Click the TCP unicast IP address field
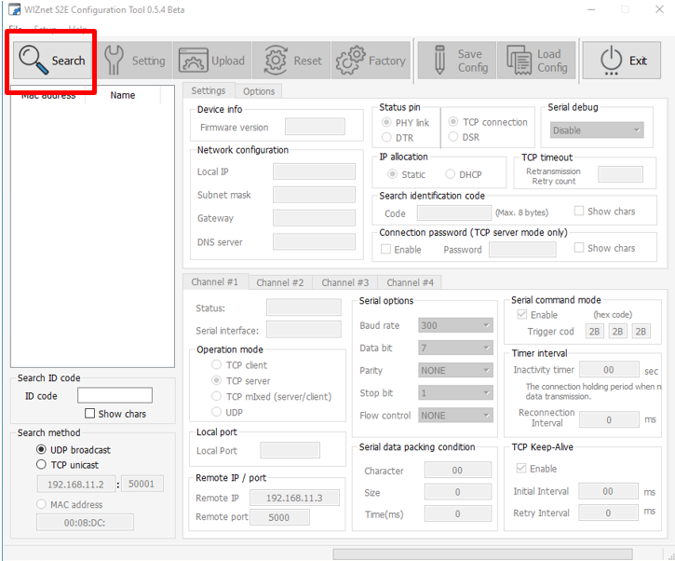This screenshot has width=675, height=561. [76, 484]
